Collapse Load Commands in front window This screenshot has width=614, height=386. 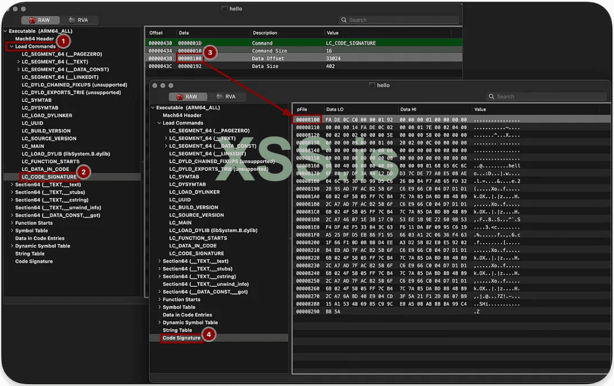click(x=159, y=123)
